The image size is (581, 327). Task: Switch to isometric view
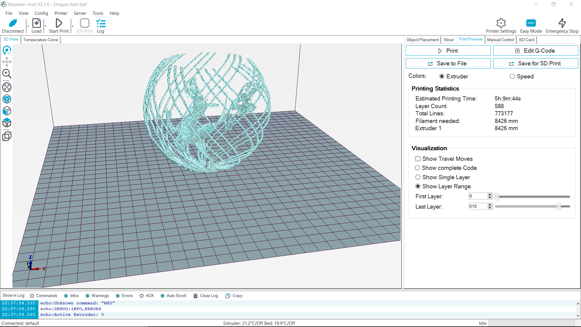7,99
